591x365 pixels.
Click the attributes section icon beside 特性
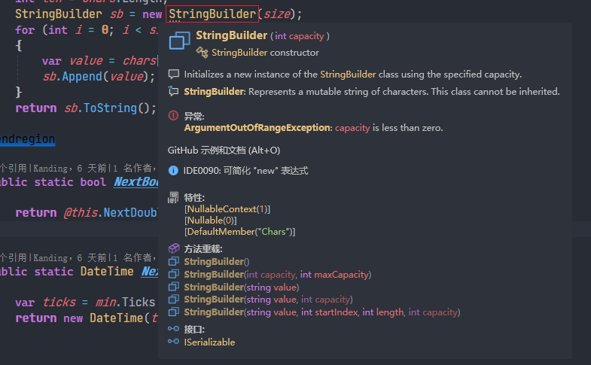[174, 197]
